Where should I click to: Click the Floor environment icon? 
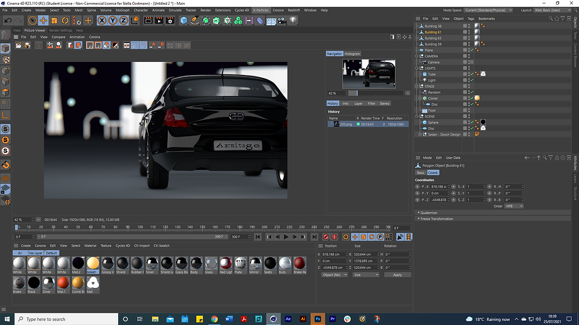pyautogui.click(x=271, y=21)
